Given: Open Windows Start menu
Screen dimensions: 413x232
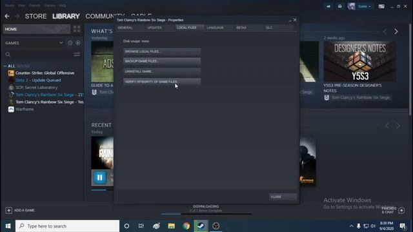Looking at the screenshot, I should tap(8, 226).
